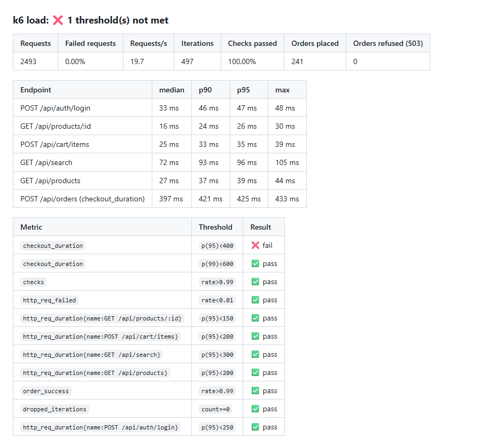Select the rate<0.01 threshold code

(x=217, y=300)
